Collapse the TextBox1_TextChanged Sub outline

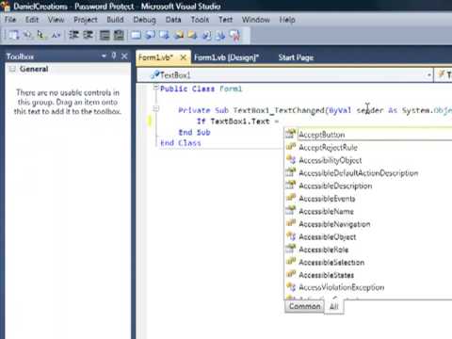(x=156, y=108)
